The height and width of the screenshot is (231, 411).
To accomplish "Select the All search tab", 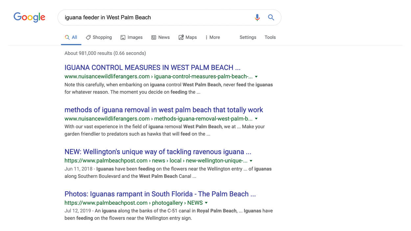I will click(71, 37).
